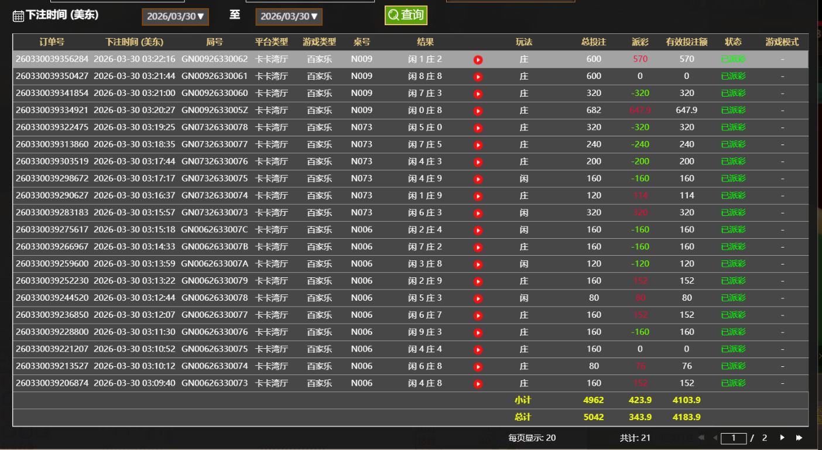Go to the next page arrow
This screenshot has width=822, height=450.
782,438
